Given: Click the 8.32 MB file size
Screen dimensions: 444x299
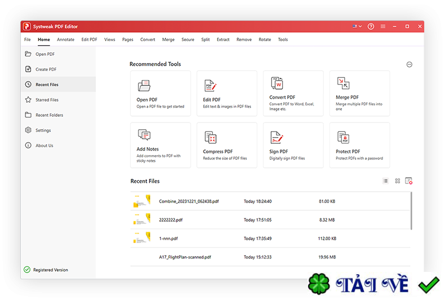Looking at the screenshot, I should (x=327, y=219).
